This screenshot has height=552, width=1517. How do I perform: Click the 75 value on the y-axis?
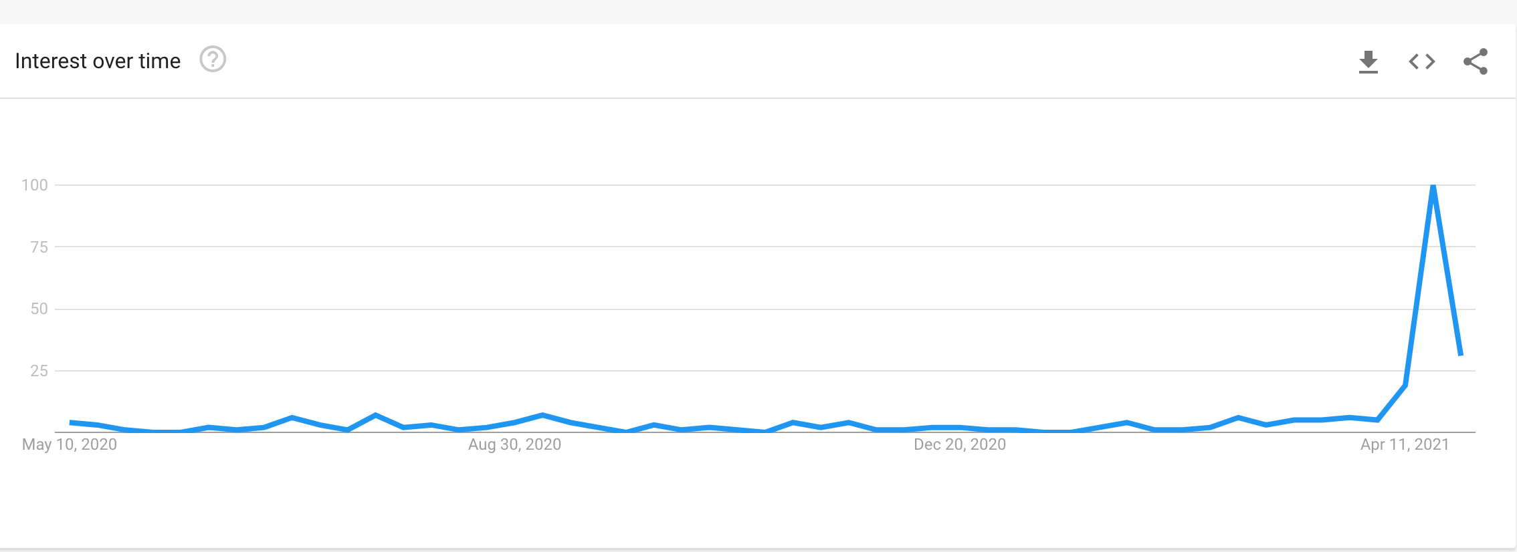click(39, 247)
